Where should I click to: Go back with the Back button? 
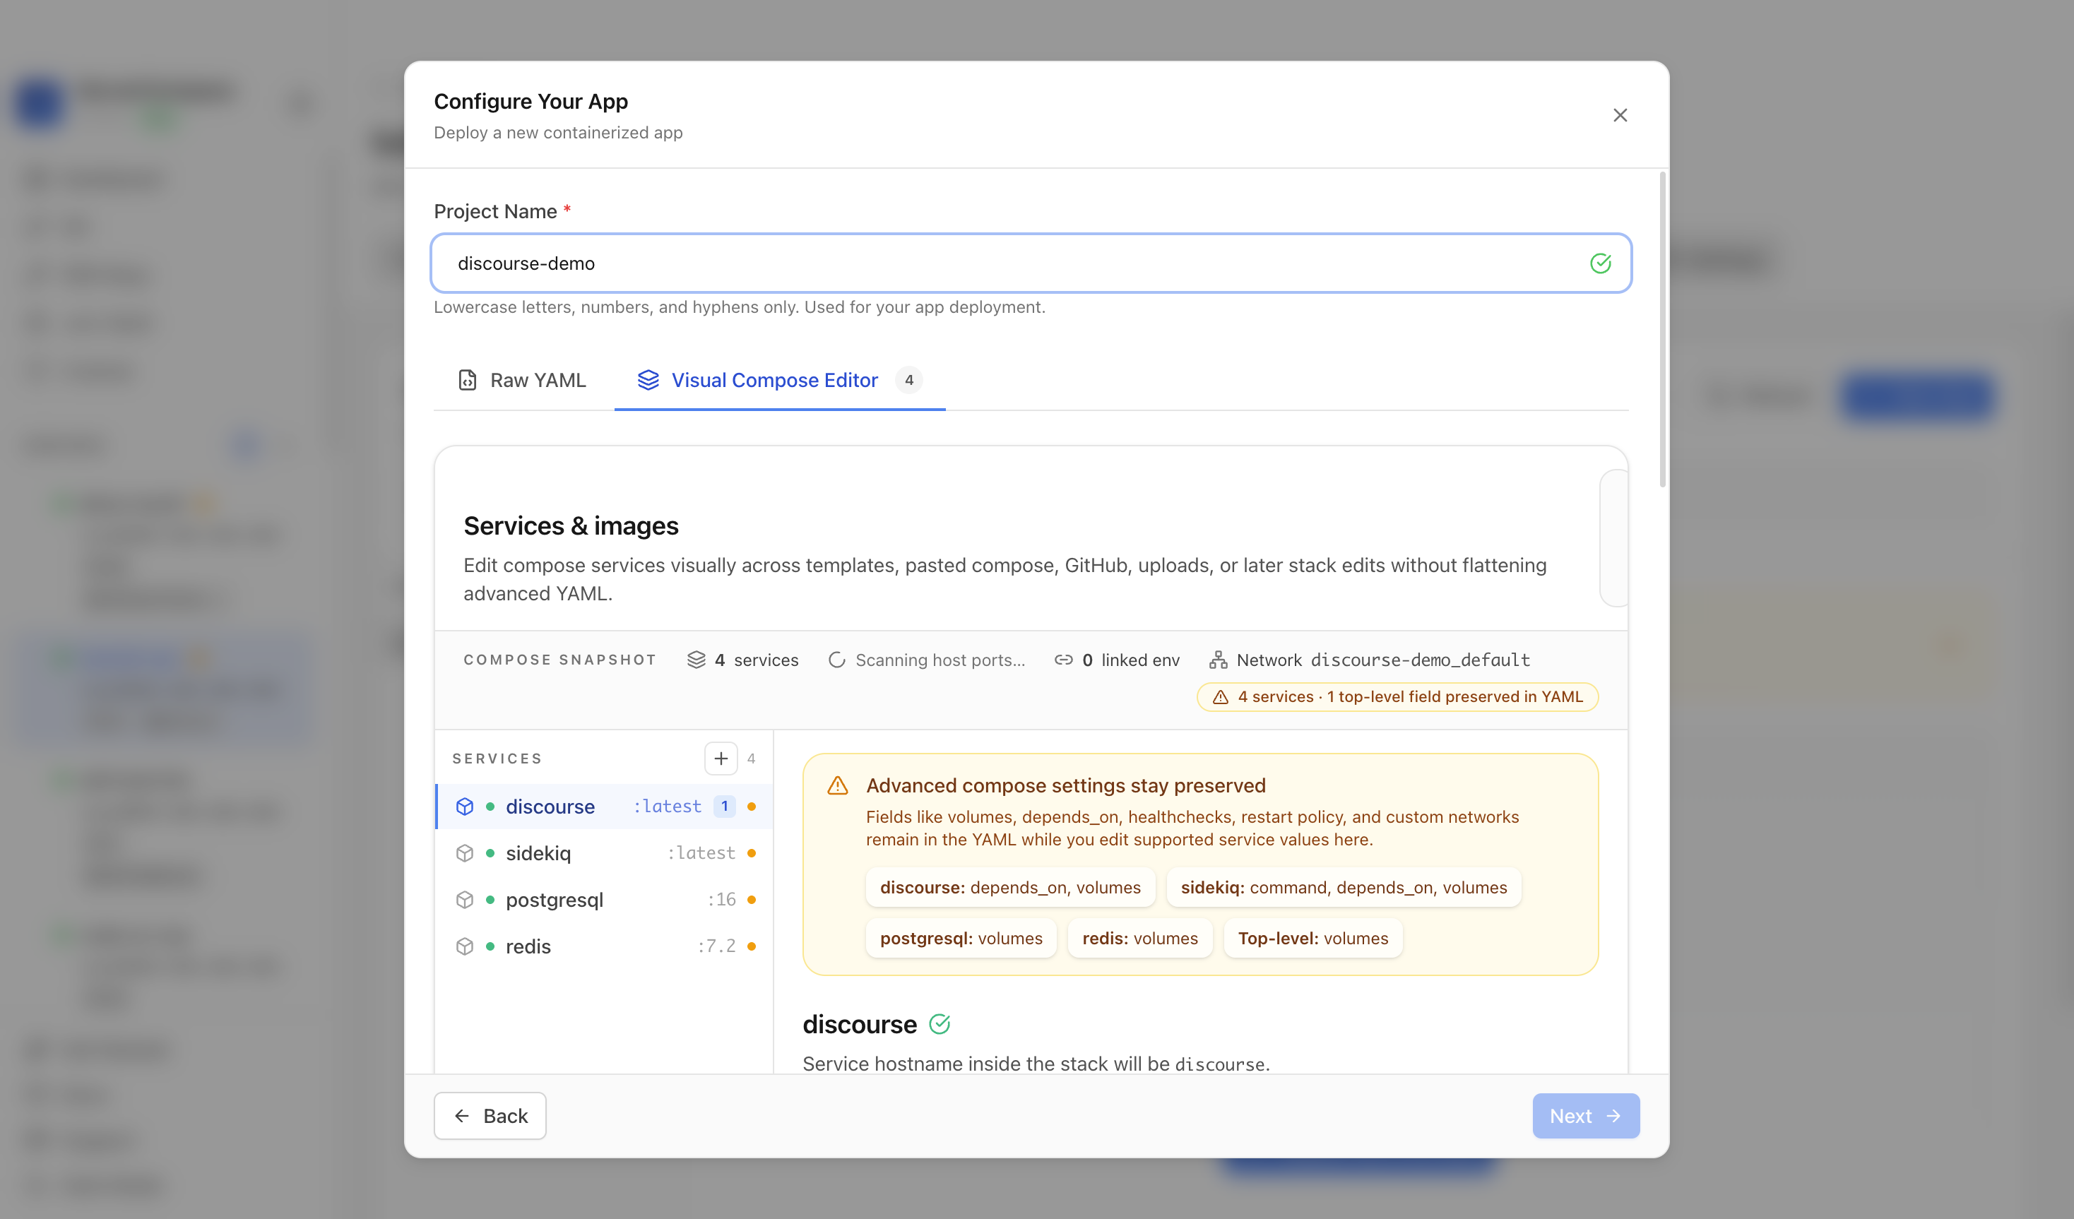tap(490, 1116)
